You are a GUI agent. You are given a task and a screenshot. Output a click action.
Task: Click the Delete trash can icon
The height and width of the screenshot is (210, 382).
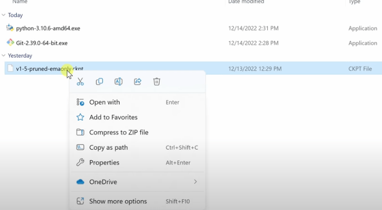157,82
